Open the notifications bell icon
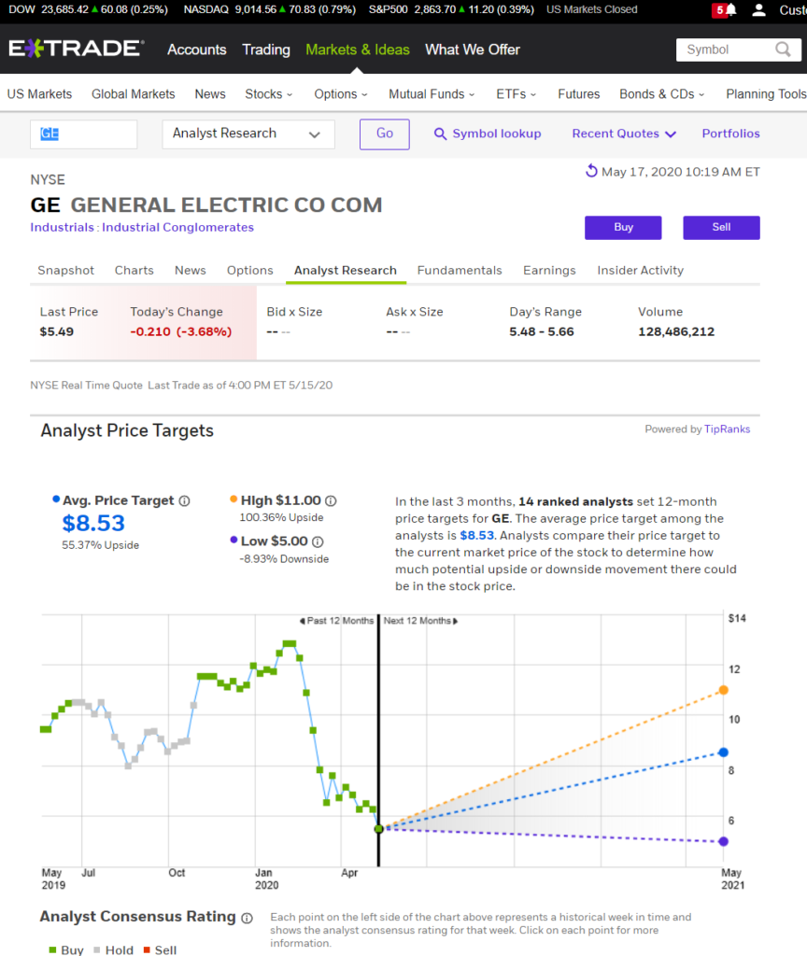 click(x=730, y=9)
